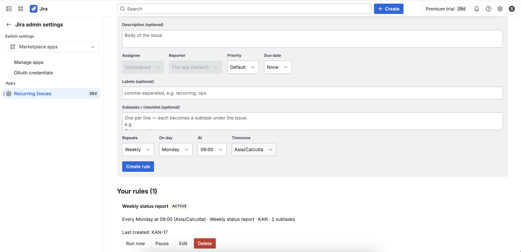The image size is (521, 252).
Task: Open the Due date dropdown
Action: coord(278,67)
